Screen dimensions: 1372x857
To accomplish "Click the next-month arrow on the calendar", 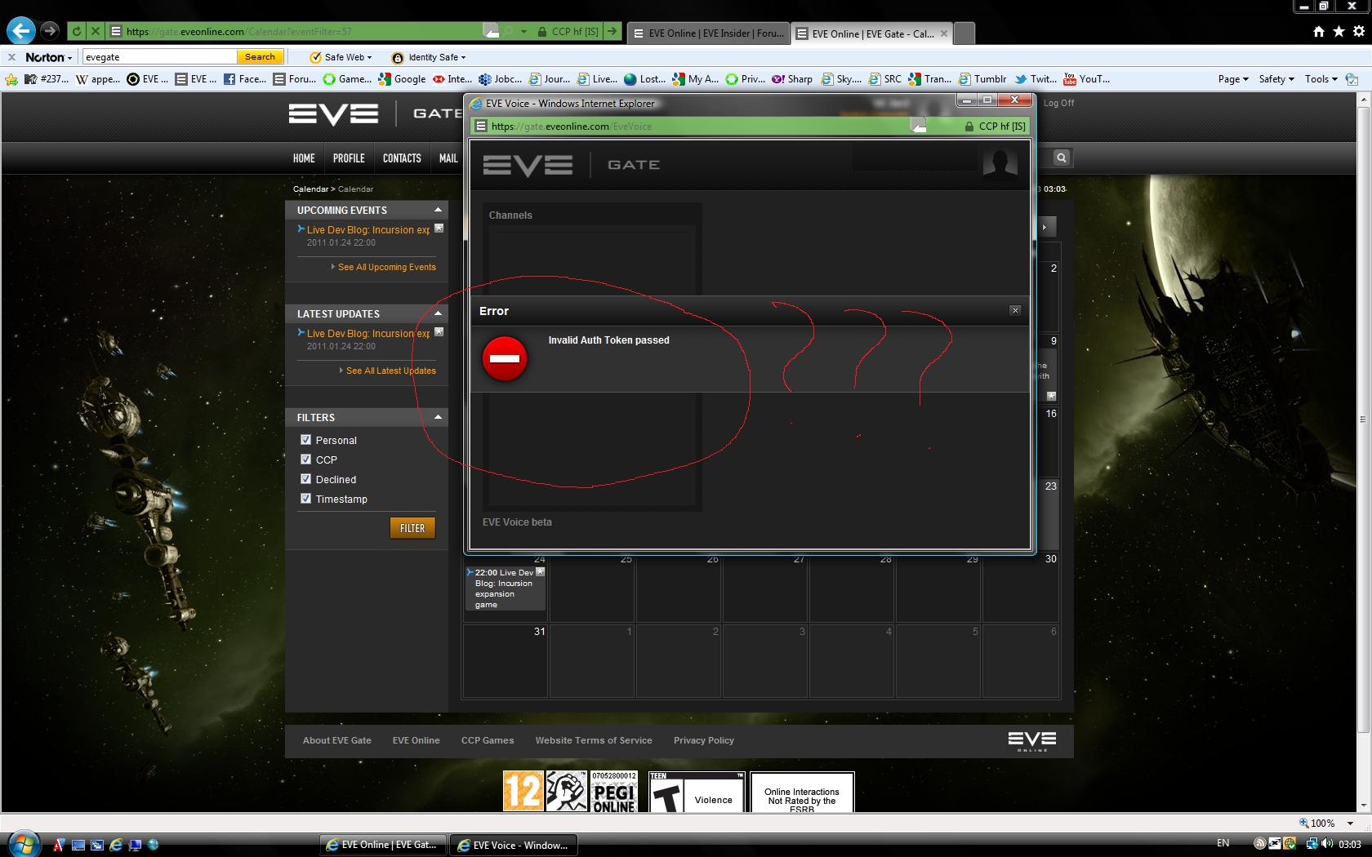I will tap(1045, 226).
